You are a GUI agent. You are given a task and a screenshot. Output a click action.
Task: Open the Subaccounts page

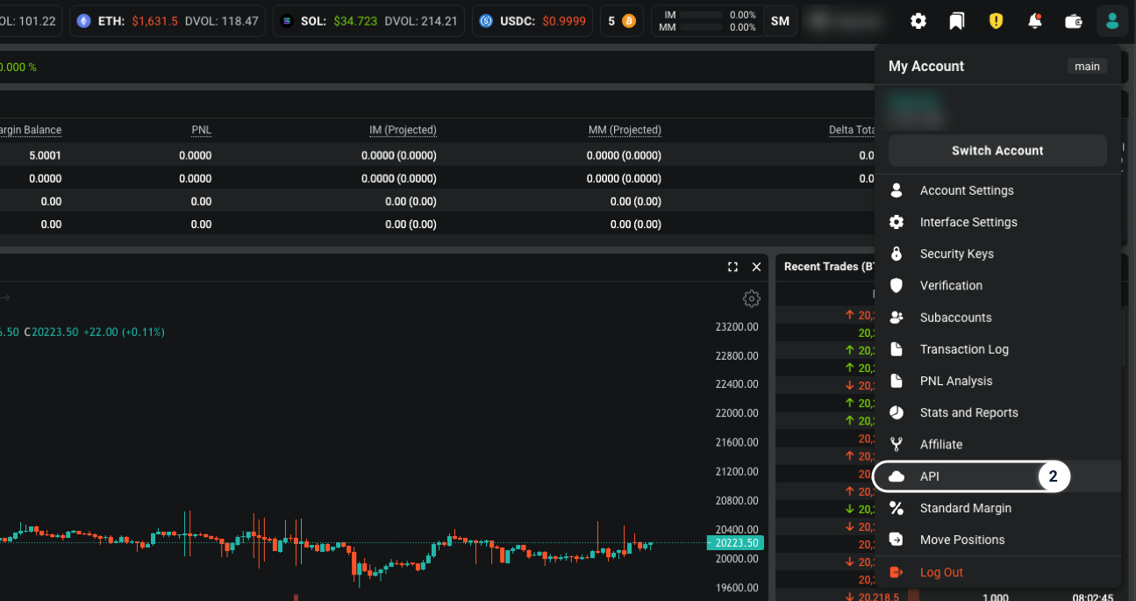click(x=955, y=318)
